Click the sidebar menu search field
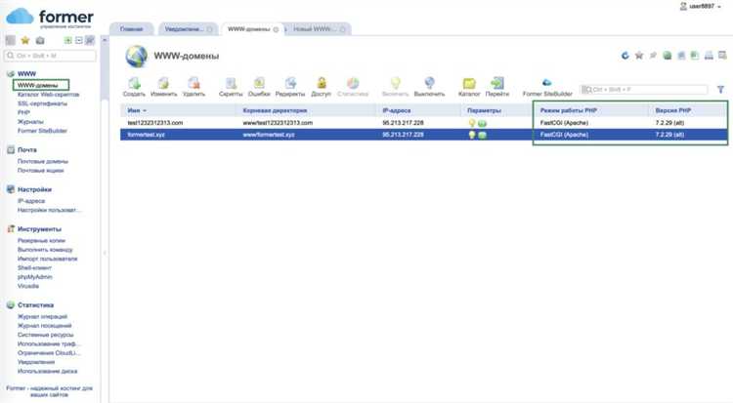This screenshot has width=733, height=403. (50, 56)
